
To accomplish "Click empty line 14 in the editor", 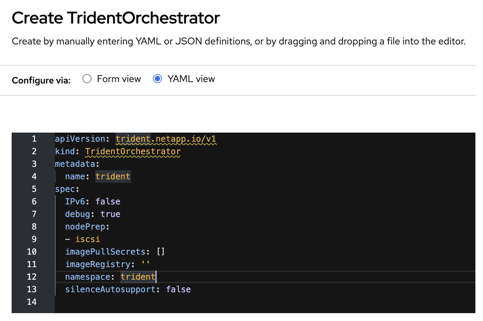I will coord(101,302).
